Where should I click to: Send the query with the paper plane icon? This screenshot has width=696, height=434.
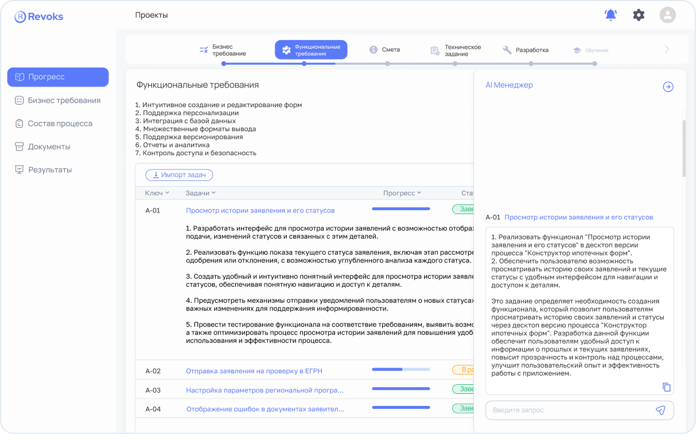(660, 410)
